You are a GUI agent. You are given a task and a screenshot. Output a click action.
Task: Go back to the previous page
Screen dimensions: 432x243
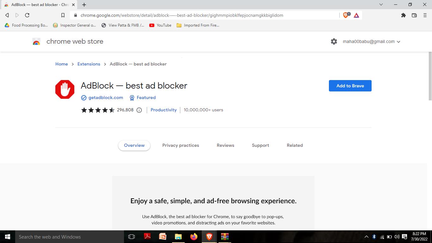tap(7, 15)
